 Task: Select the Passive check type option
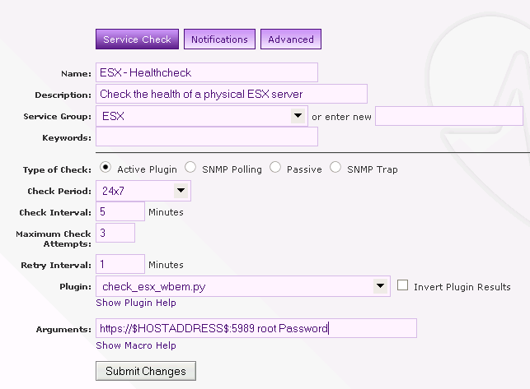click(275, 169)
